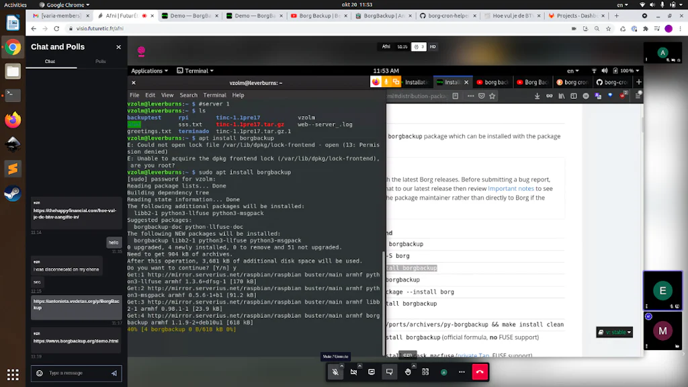Screen dimensions: 688x387
Task: Toggle the microphone mute button
Action: pos(335,372)
